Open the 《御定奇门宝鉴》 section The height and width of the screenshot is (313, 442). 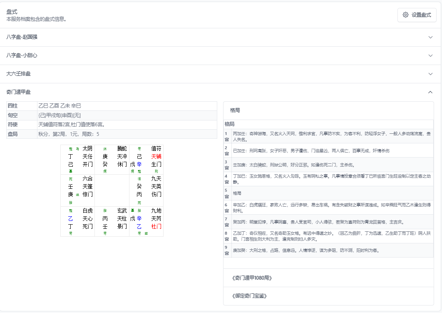point(328,296)
